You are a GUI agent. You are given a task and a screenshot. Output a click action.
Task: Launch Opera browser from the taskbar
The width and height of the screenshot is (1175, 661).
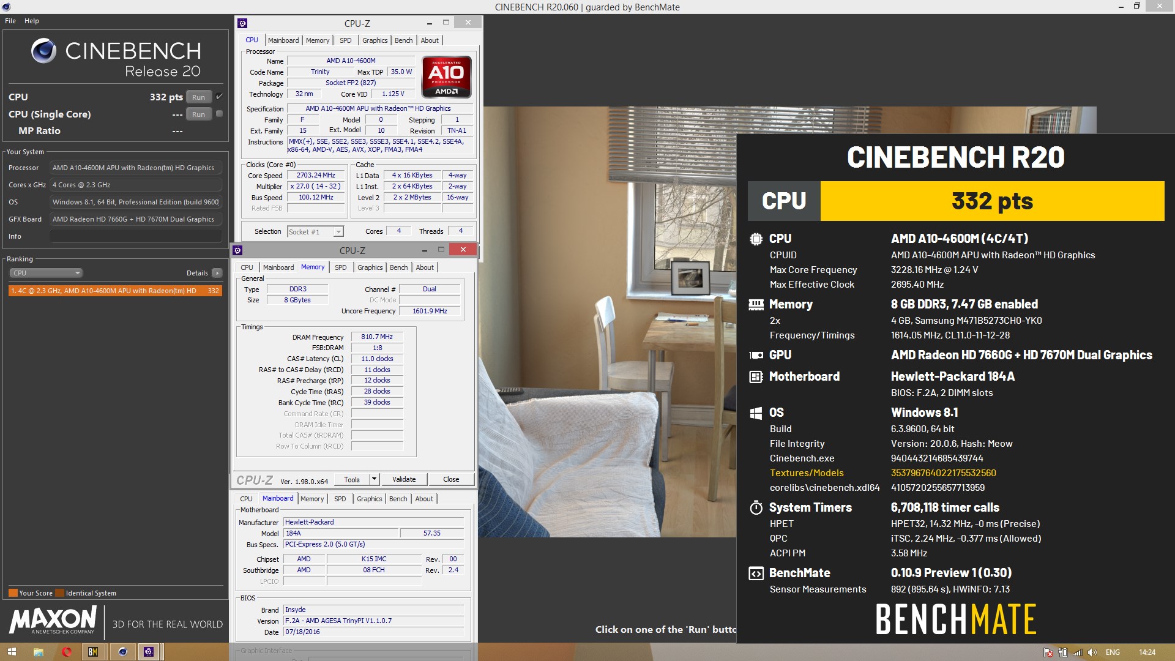click(x=67, y=652)
